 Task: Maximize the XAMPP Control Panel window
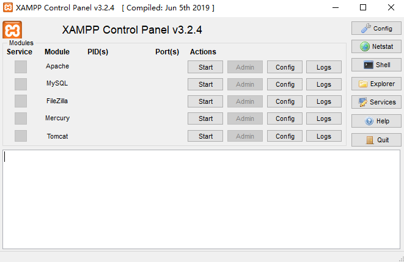coord(363,8)
